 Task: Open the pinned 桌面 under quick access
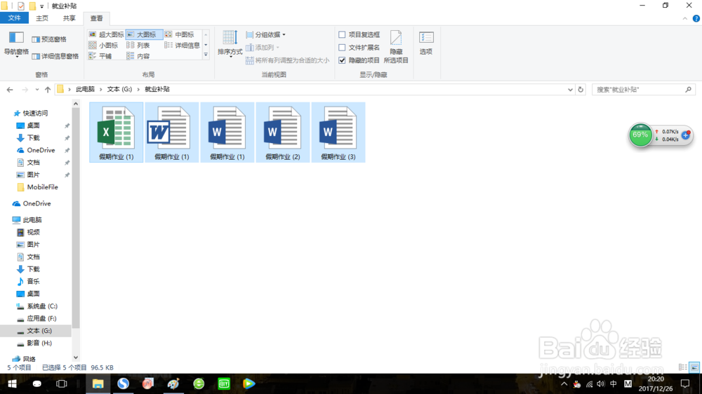(33, 125)
